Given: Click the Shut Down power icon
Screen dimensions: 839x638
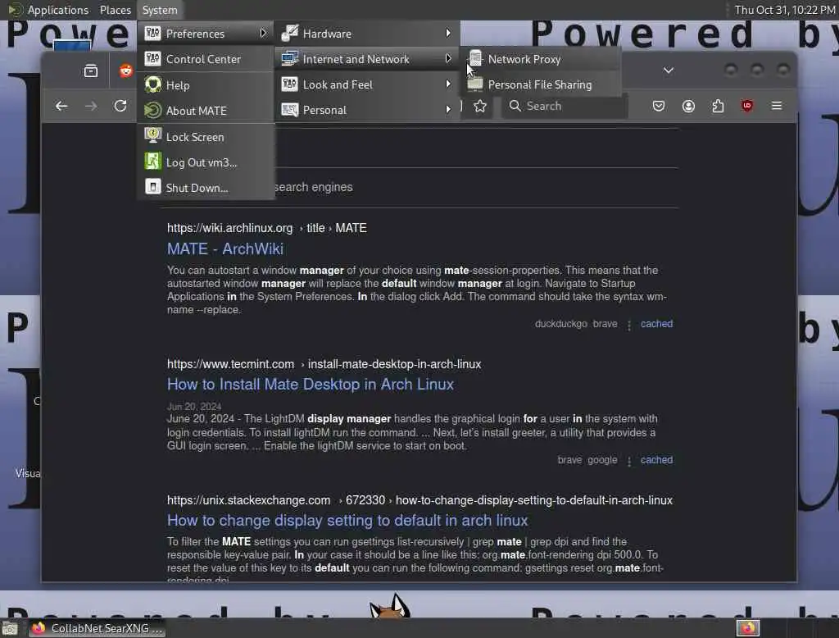Looking at the screenshot, I should [x=152, y=186].
